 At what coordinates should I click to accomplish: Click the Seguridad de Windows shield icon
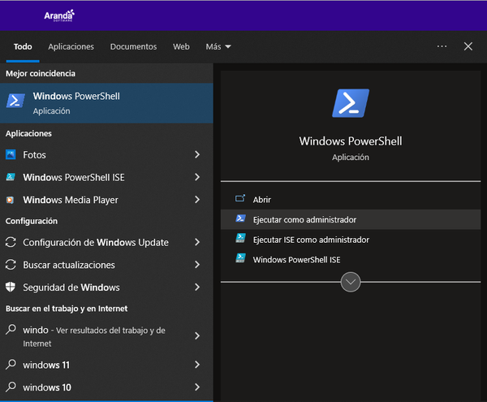click(x=11, y=287)
